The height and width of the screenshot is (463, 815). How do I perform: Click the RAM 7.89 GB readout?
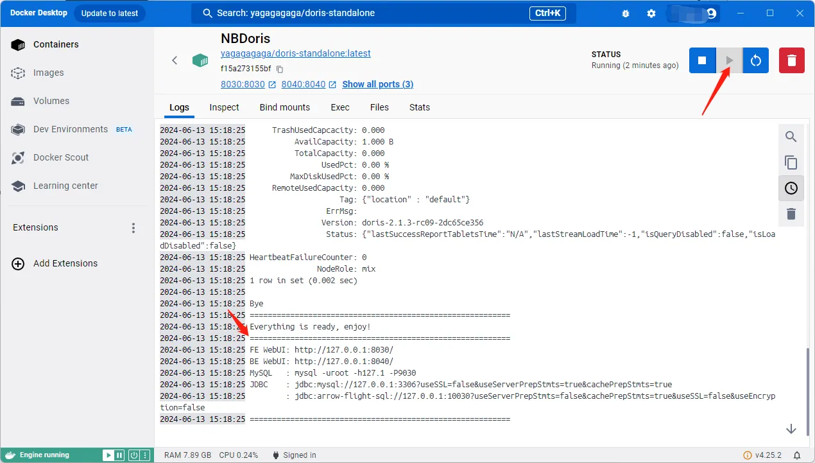pyautogui.click(x=187, y=455)
